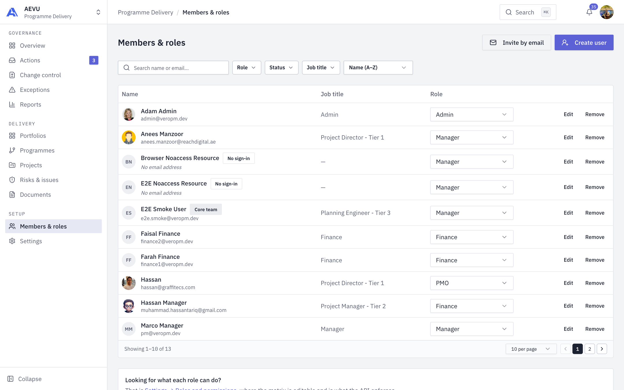Image resolution: width=624 pixels, height=390 pixels.
Task: Click Browser Noaccess Resource No sign-in badge
Action: [239, 158]
